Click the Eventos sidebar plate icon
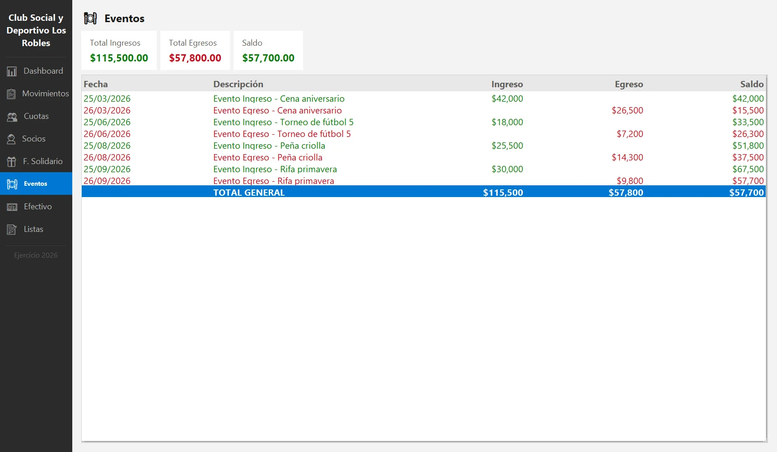Screen dimensions: 777x452 [12, 184]
